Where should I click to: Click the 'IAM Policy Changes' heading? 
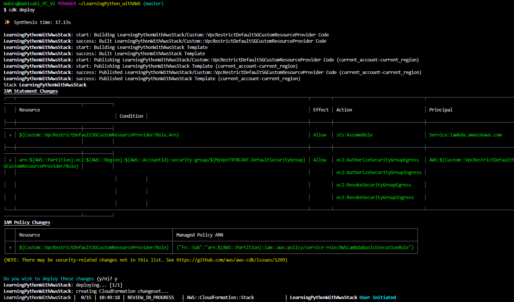[27, 223]
